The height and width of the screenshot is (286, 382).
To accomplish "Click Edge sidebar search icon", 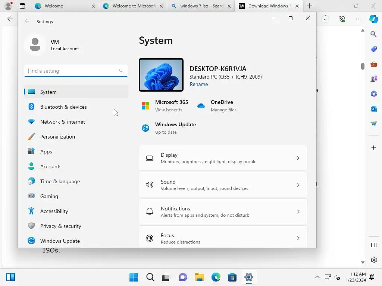I will (373, 34).
